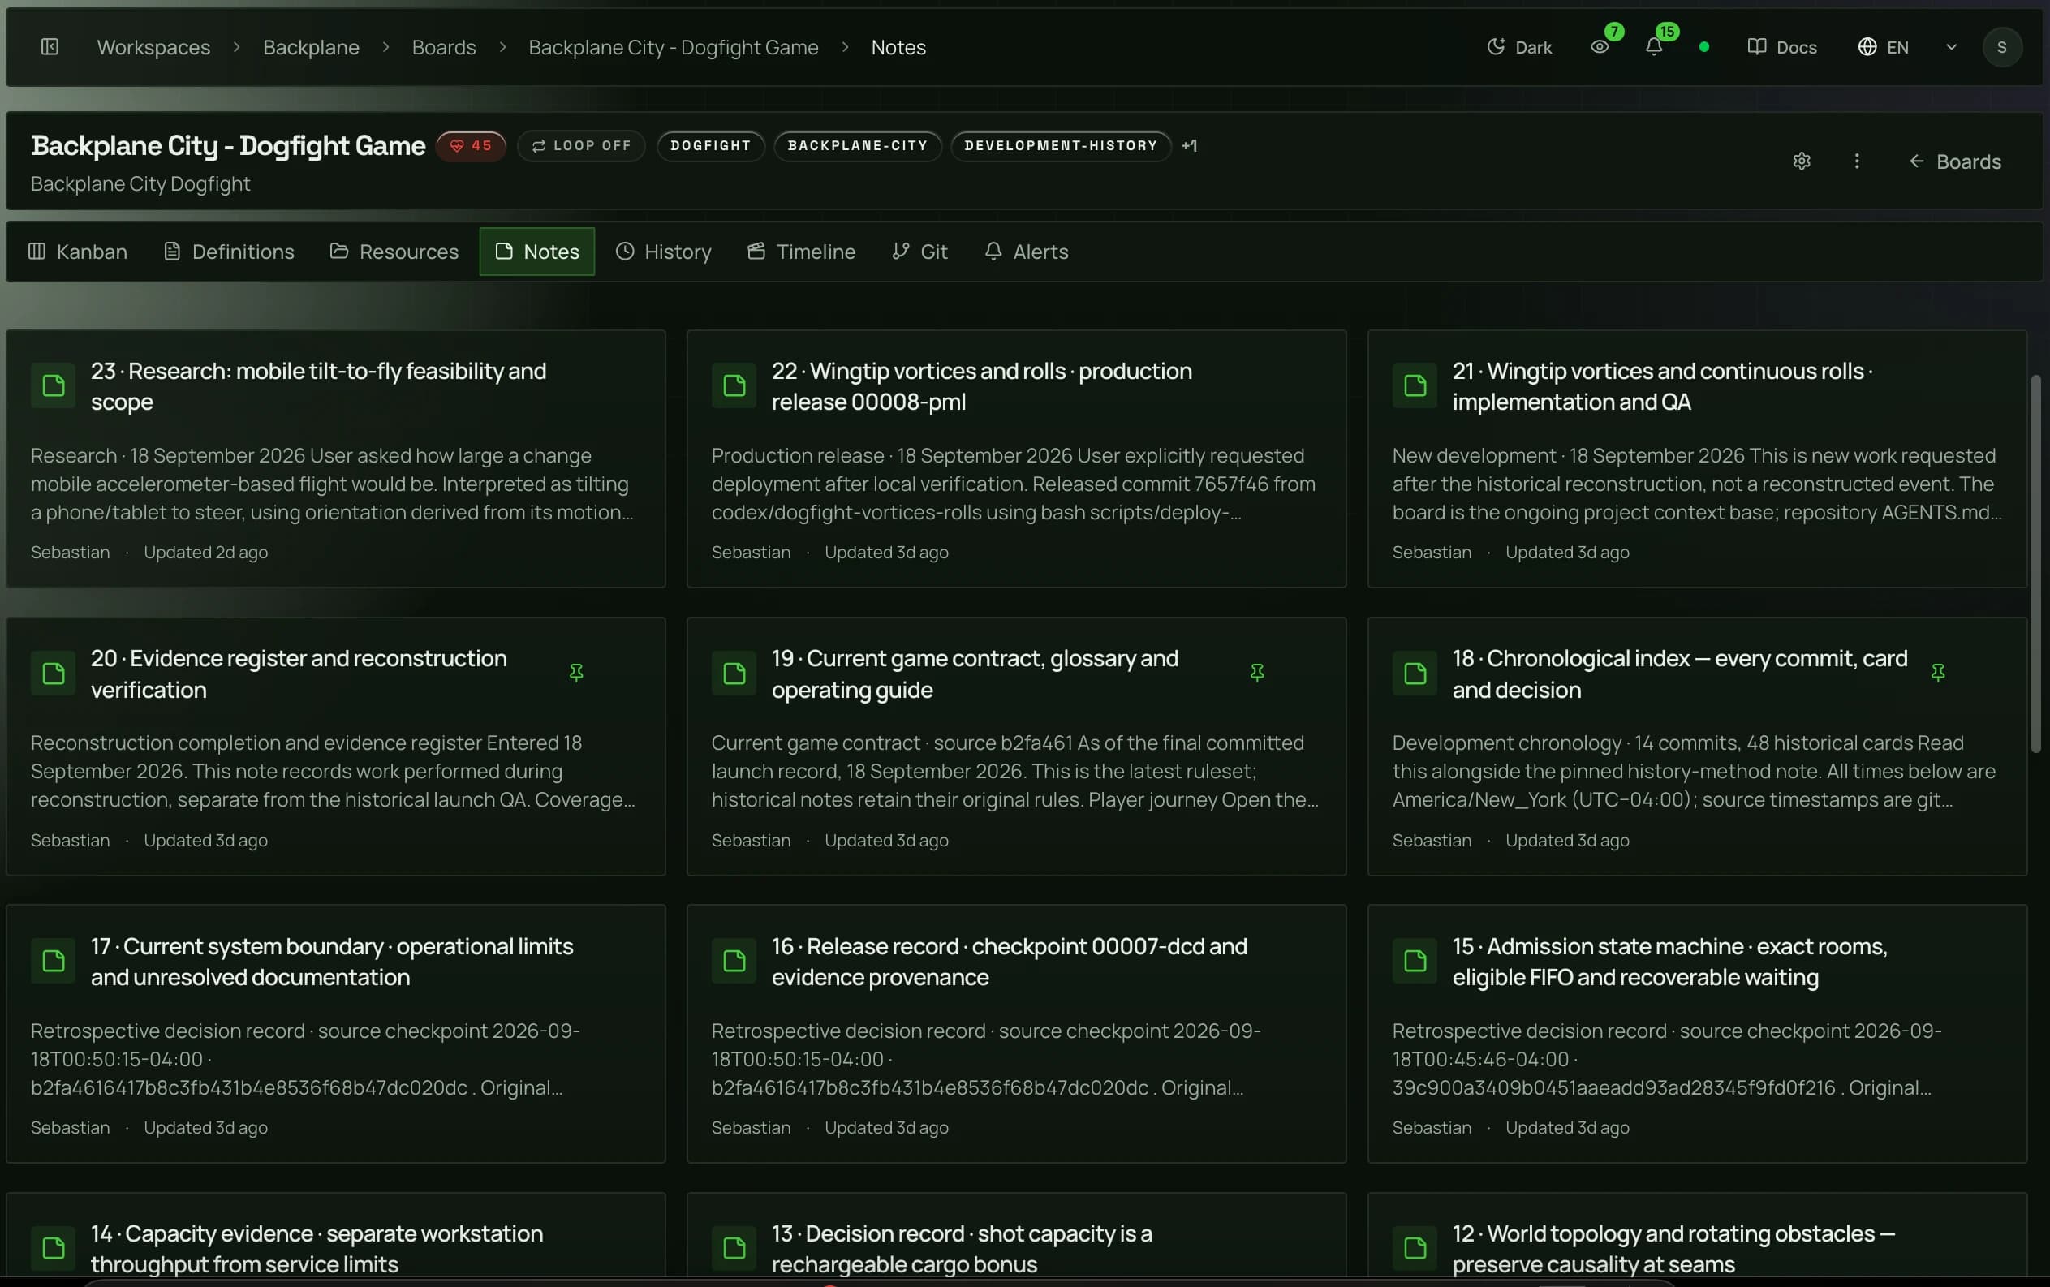Switch to the Resources tab
The image size is (2050, 1287).
394,252
